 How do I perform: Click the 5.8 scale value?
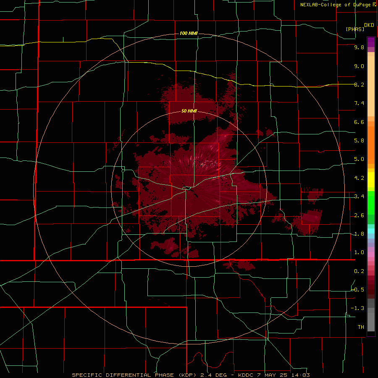click(x=359, y=140)
